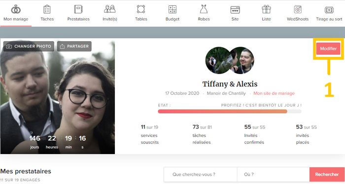Click the wedding rings Mon mariage icon

point(16,9)
